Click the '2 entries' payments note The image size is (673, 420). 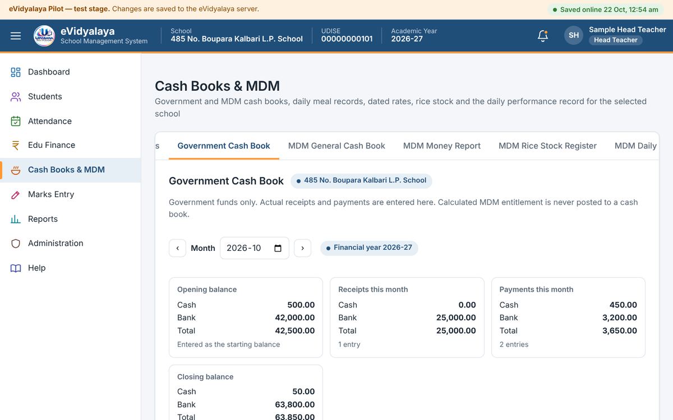514,345
